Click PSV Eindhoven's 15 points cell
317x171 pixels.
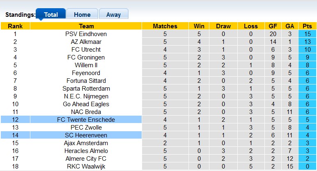[307, 34]
